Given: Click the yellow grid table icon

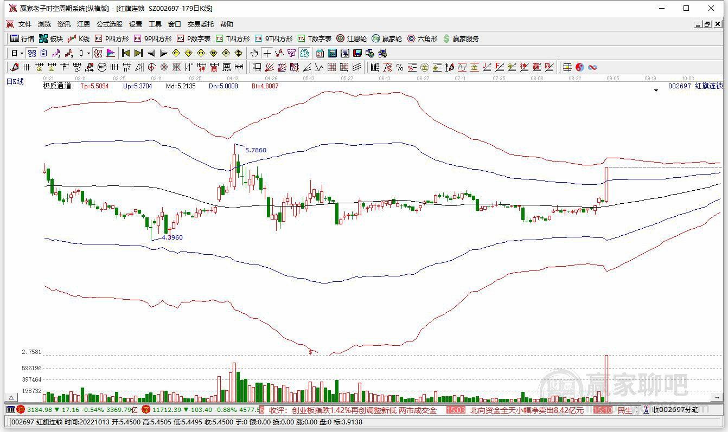Looking at the screenshot, I should (567, 67).
